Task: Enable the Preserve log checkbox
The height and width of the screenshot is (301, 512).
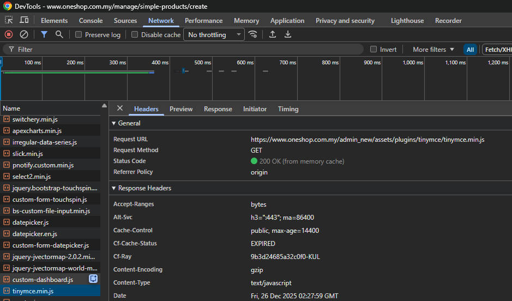Action: point(79,35)
